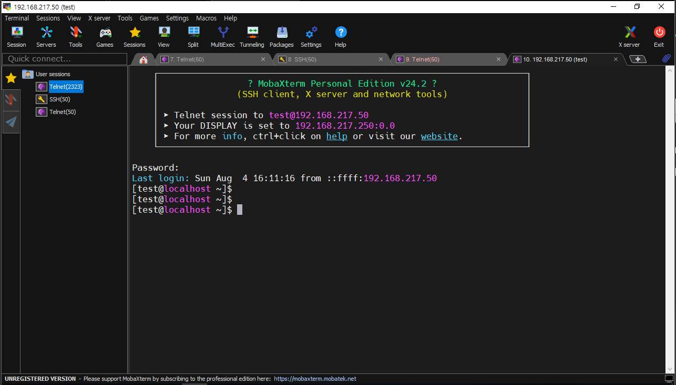This screenshot has height=385, width=676.
Task: Open the Terminal menu
Action: pyautogui.click(x=17, y=18)
